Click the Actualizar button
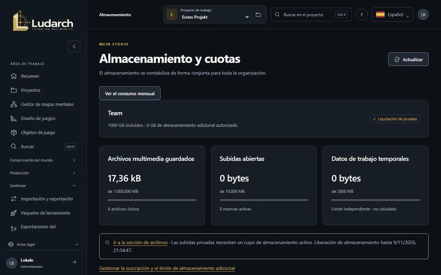 click(x=408, y=59)
